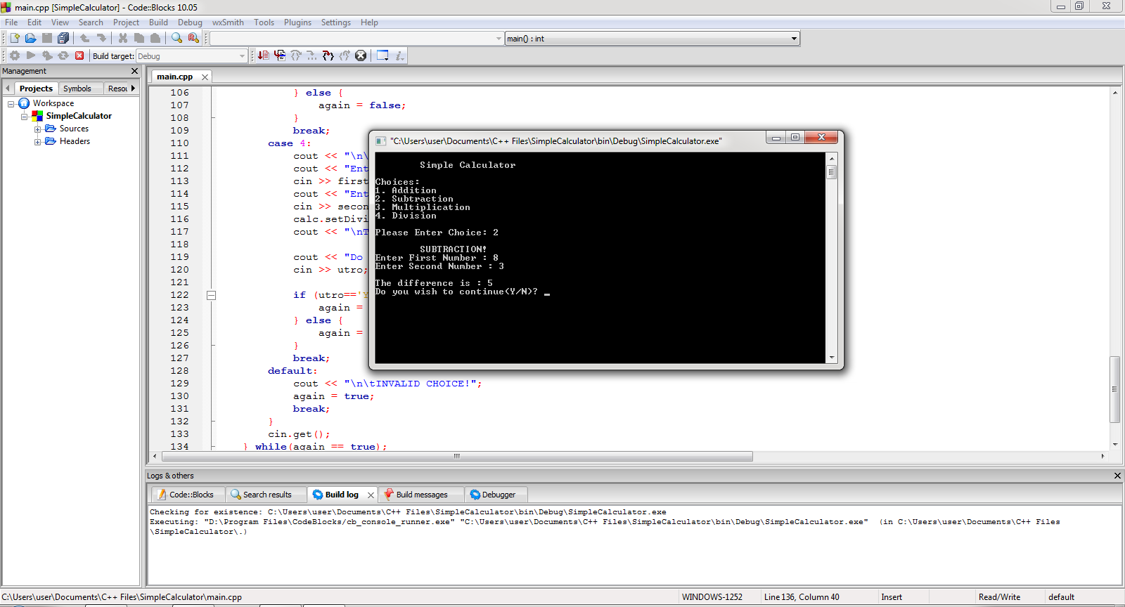Click Line 136, Column 40 status text
Viewport: 1125px width, 607px height.
click(802, 597)
